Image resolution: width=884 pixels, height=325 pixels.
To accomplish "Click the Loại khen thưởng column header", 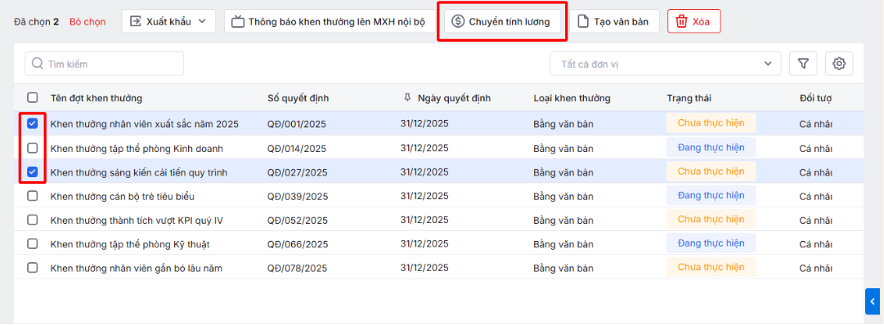I will coord(572,99).
